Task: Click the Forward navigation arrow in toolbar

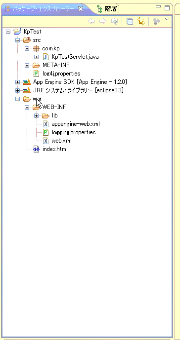Action: click(x=103, y=21)
